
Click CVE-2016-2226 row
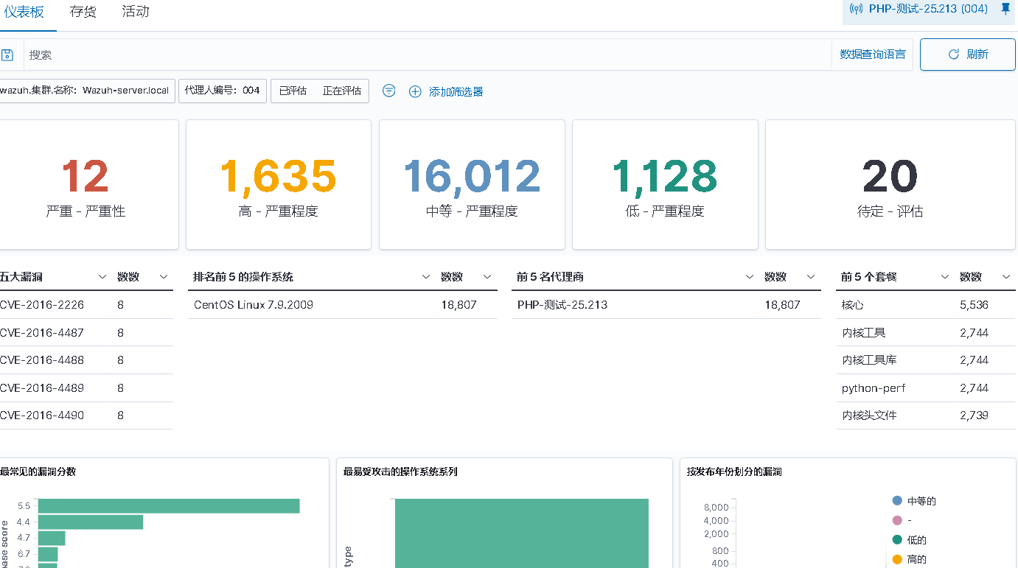[x=86, y=305]
